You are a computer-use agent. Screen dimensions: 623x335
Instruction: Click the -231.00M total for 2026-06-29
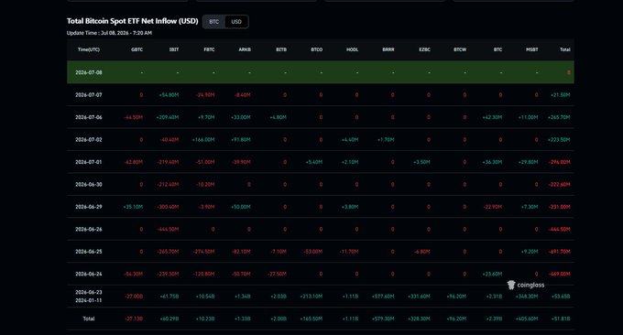tap(559, 207)
